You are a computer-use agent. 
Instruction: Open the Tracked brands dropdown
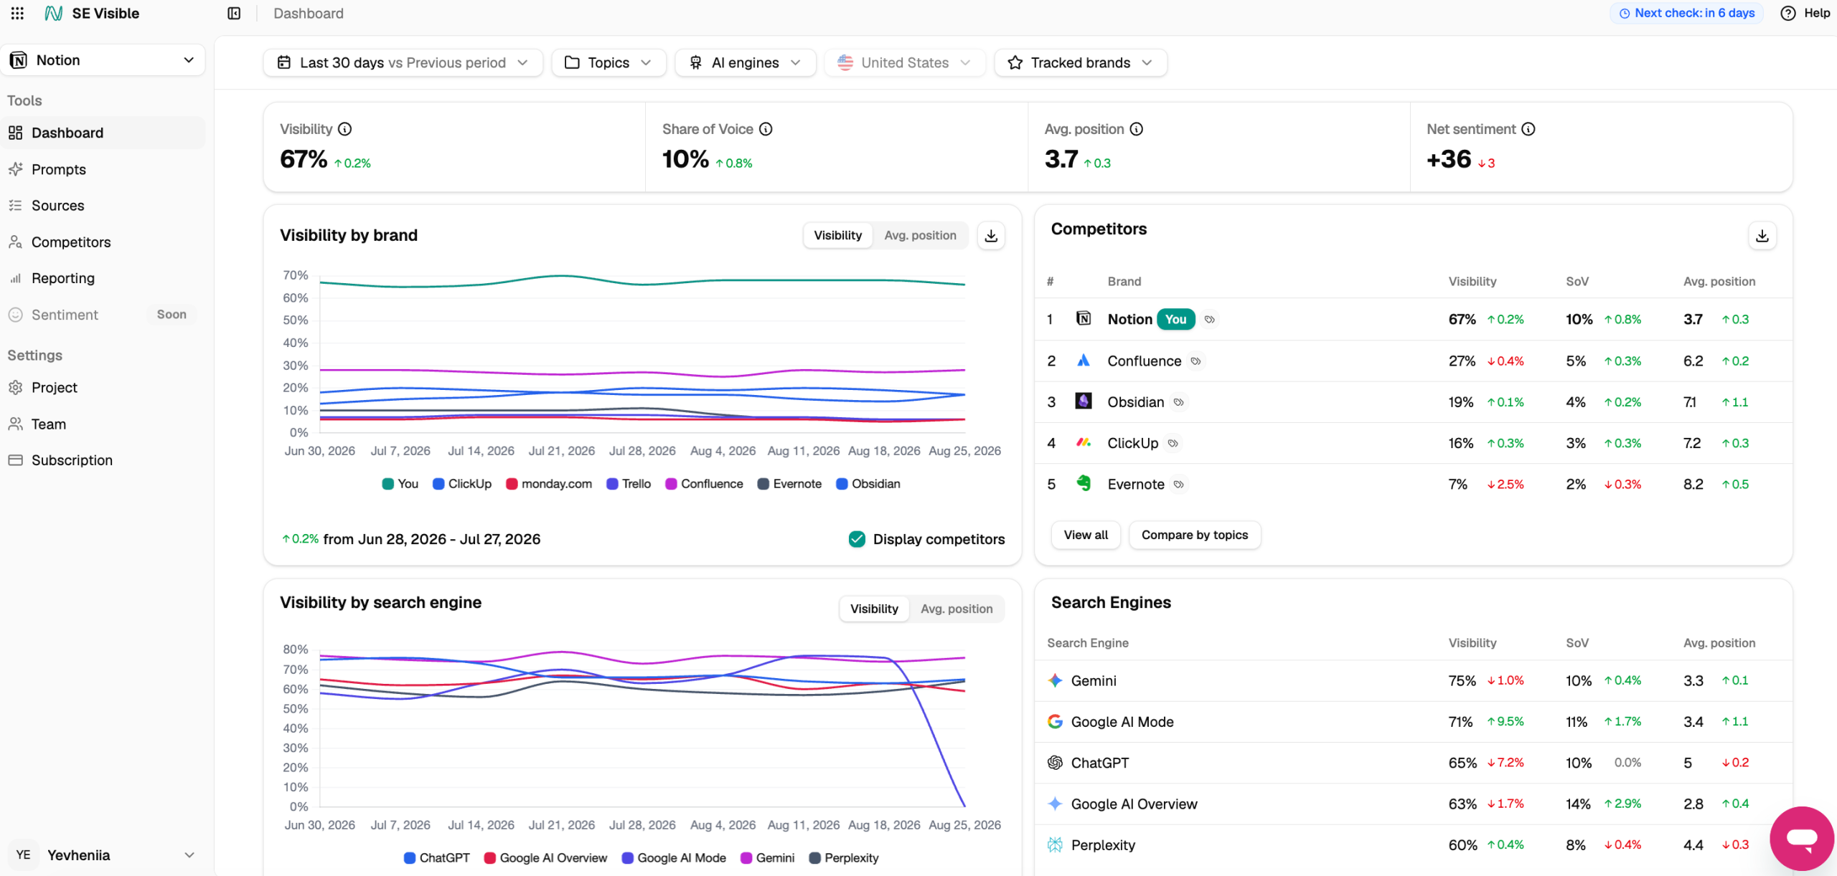pyautogui.click(x=1080, y=63)
